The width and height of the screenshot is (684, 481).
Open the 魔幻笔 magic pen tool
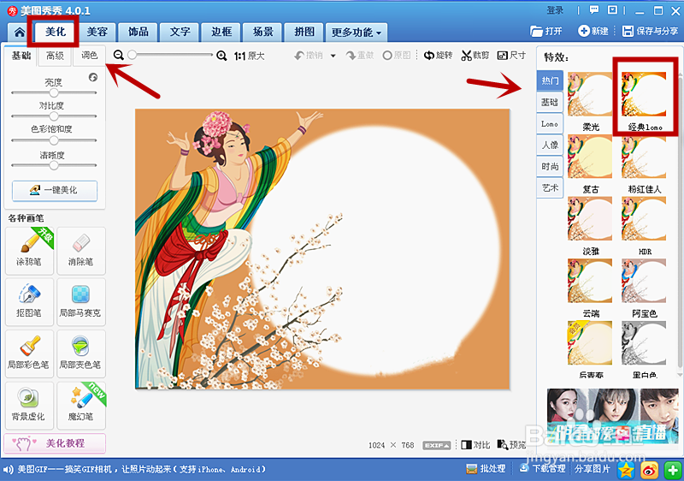pos(80,406)
